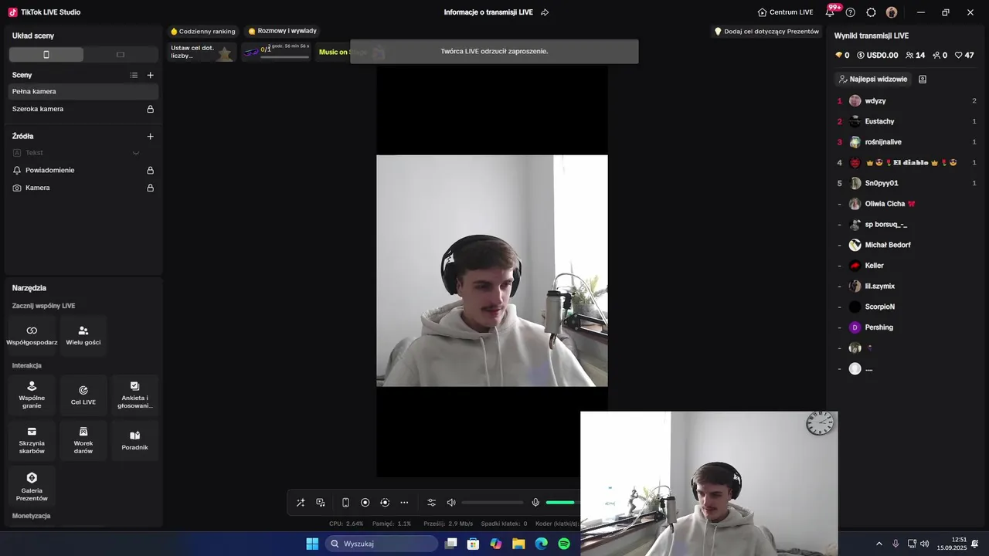This screenshot has height=556, width=989.
Task: Open viewer Sn0pyy01 in the list
Action: 907,183
